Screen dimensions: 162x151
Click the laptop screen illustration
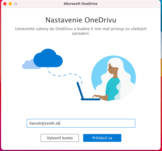tap(80, 90)
